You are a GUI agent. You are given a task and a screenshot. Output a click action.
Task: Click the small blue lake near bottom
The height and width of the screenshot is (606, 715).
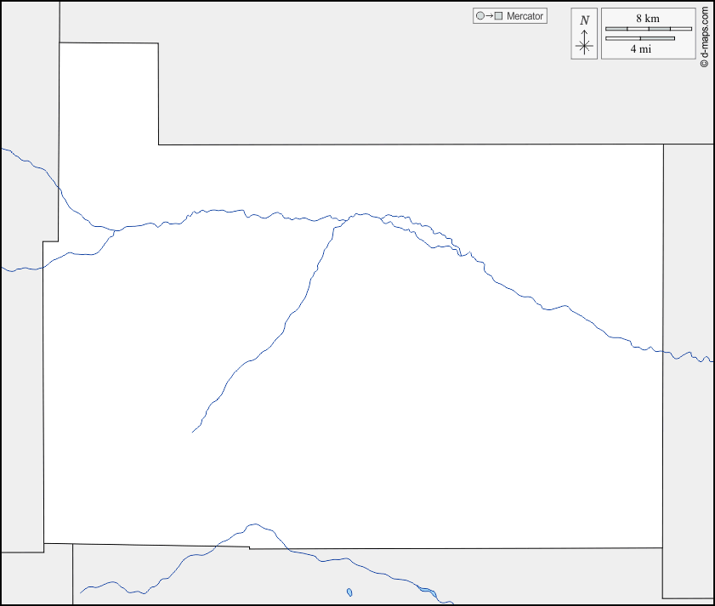pyautogui.click(x=349, y=592)
